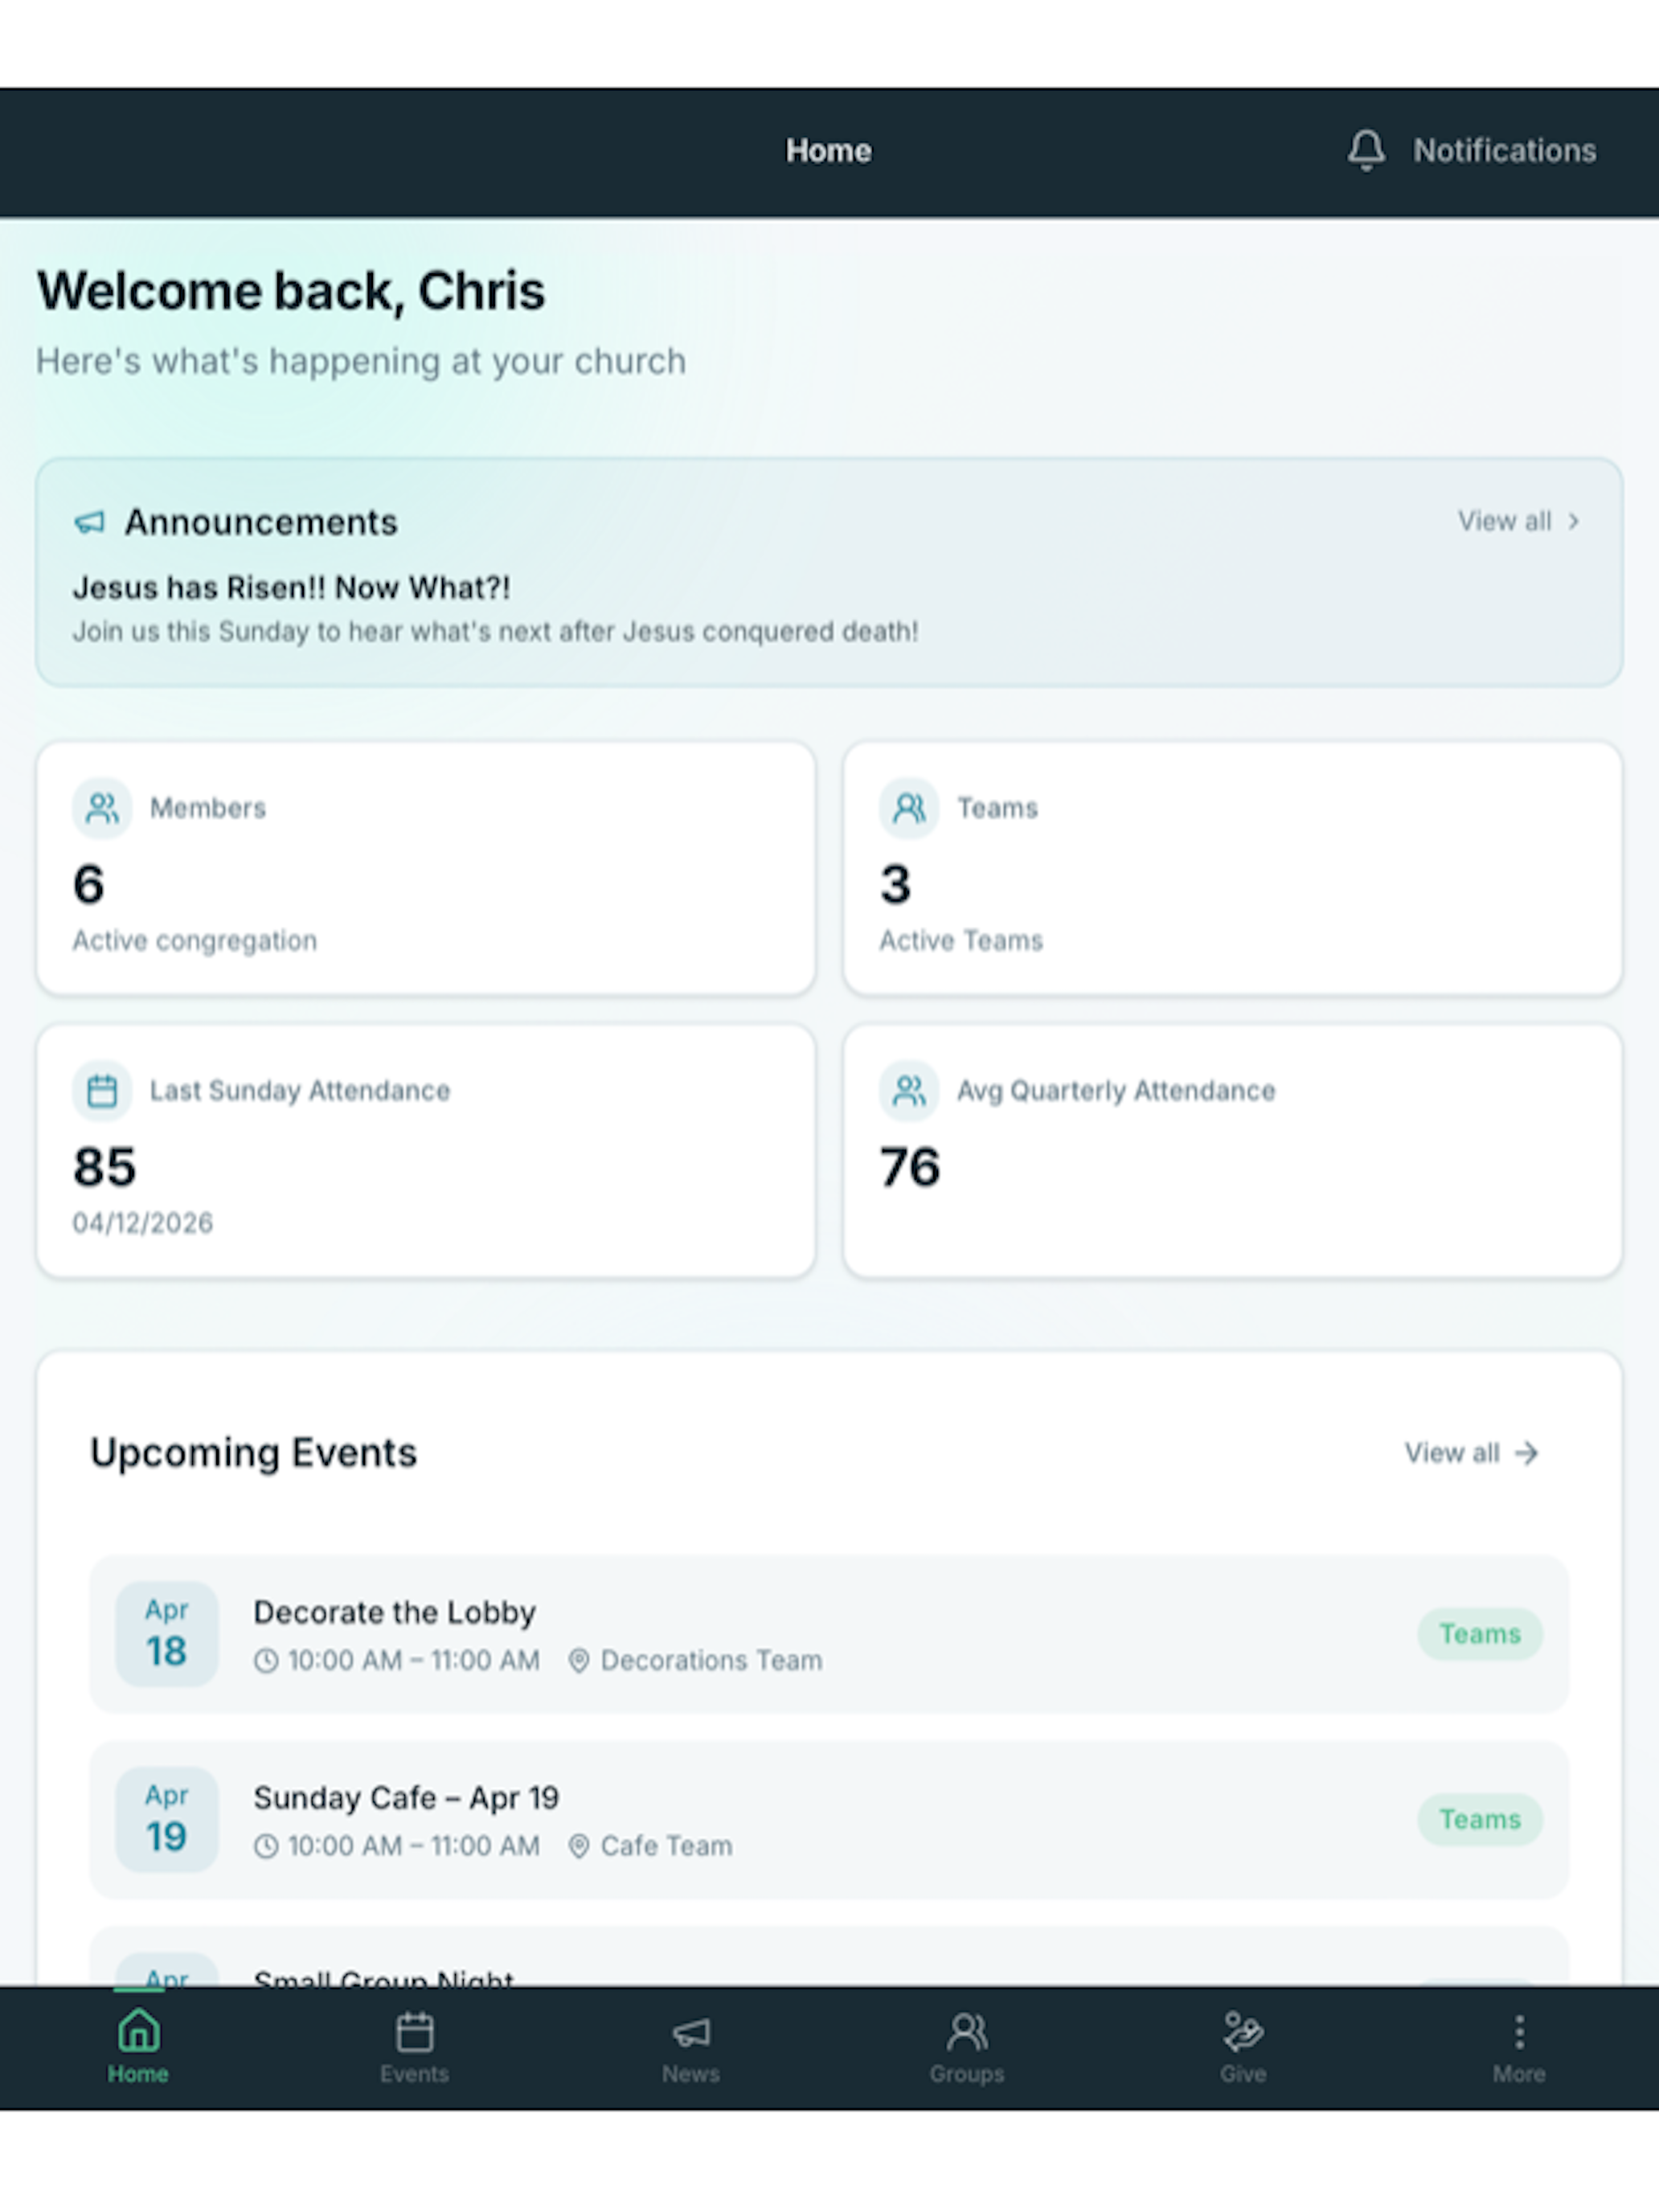Click Teams badge on Sunday Cafe event

point(1480,1819)
